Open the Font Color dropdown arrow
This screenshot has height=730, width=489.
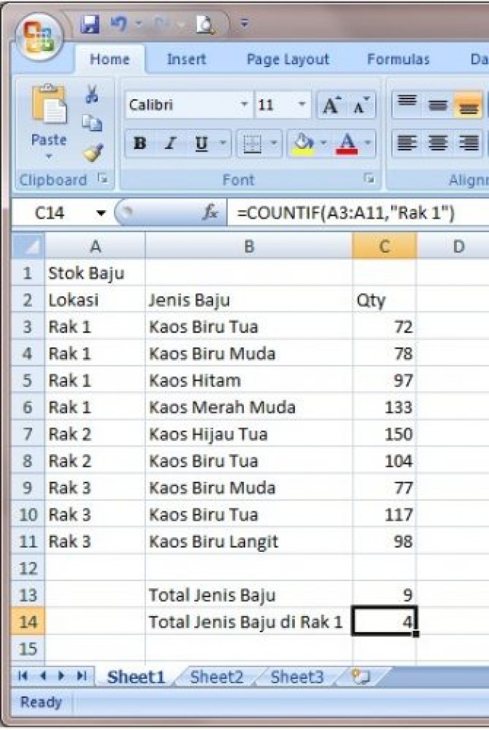368,143
